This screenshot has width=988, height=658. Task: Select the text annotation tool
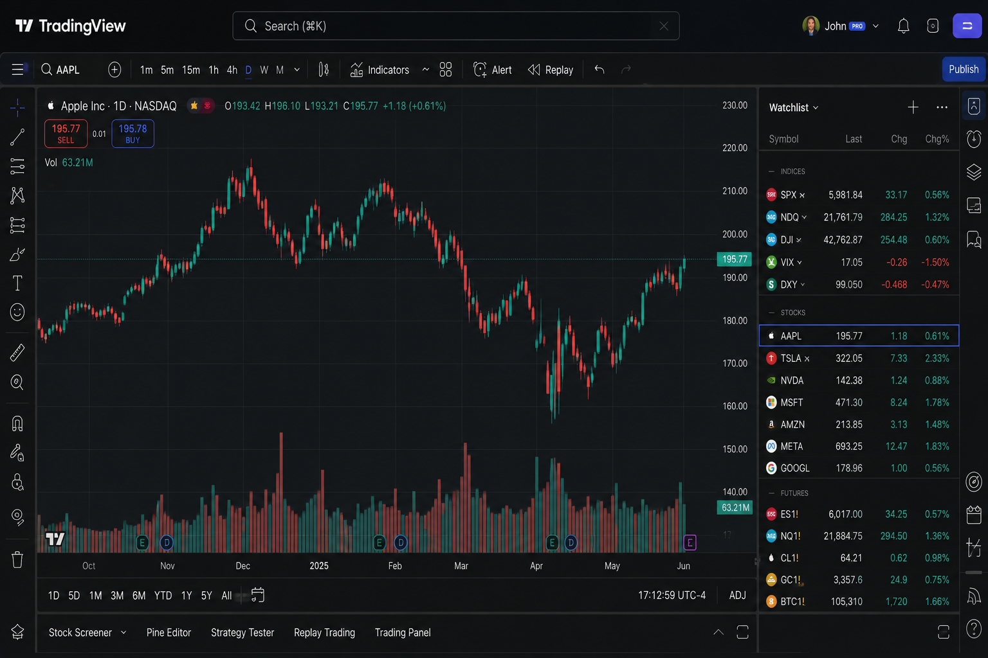(17, 283)
